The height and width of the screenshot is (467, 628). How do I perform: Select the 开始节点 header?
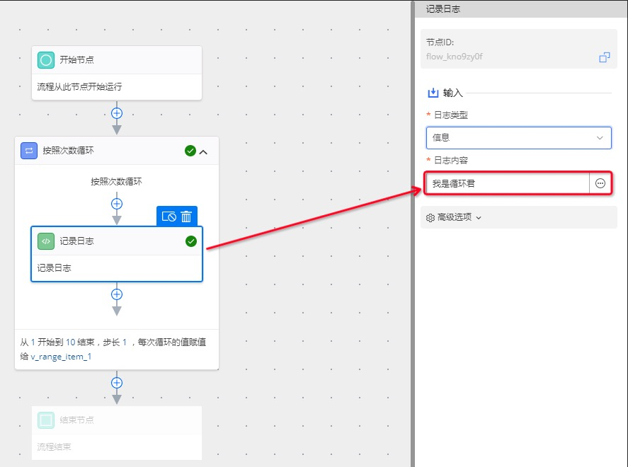[117, 60]
